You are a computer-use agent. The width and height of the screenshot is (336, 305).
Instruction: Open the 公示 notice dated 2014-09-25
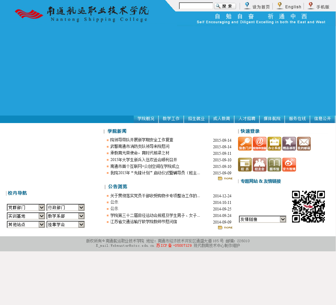[114, 208]
